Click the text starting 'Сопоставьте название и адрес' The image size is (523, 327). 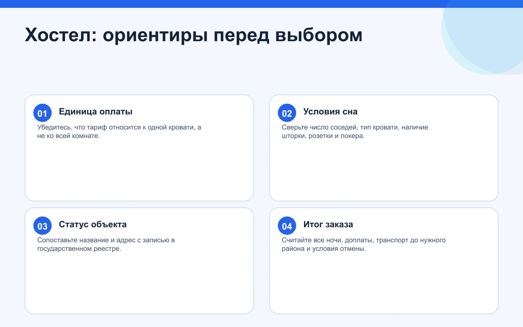[x=106, y=244]
